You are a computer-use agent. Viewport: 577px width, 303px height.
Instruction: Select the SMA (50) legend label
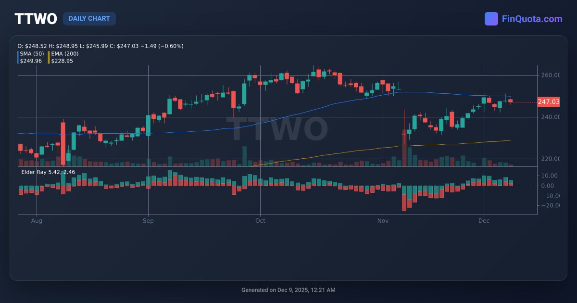point(32,53)
